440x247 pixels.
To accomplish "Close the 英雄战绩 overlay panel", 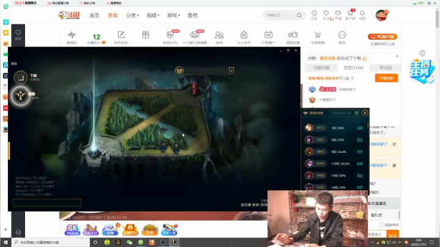I will pyautogui.click(x=364, y=113).
